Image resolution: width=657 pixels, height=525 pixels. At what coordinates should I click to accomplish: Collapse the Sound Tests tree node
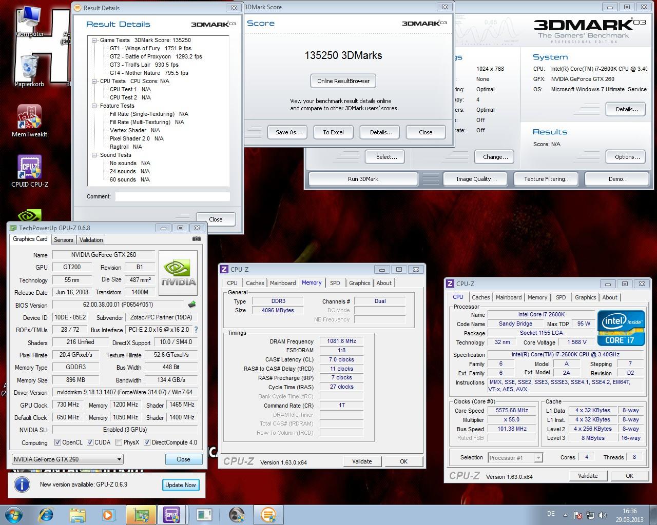tap(94, 155)
